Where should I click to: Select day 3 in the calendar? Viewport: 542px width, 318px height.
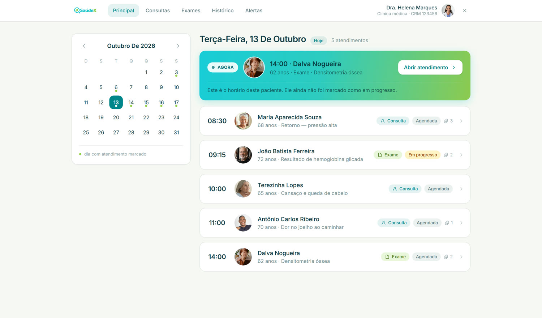tap(176, 73)
